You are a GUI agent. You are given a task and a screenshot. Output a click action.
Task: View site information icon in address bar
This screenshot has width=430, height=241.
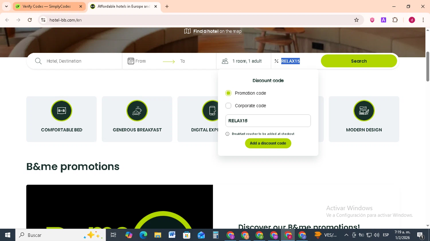pos(43,20)
